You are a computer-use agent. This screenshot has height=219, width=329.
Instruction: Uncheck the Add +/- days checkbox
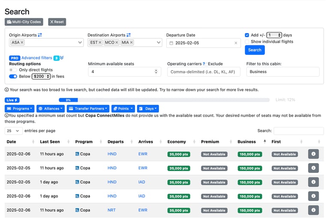click(247, 35)
